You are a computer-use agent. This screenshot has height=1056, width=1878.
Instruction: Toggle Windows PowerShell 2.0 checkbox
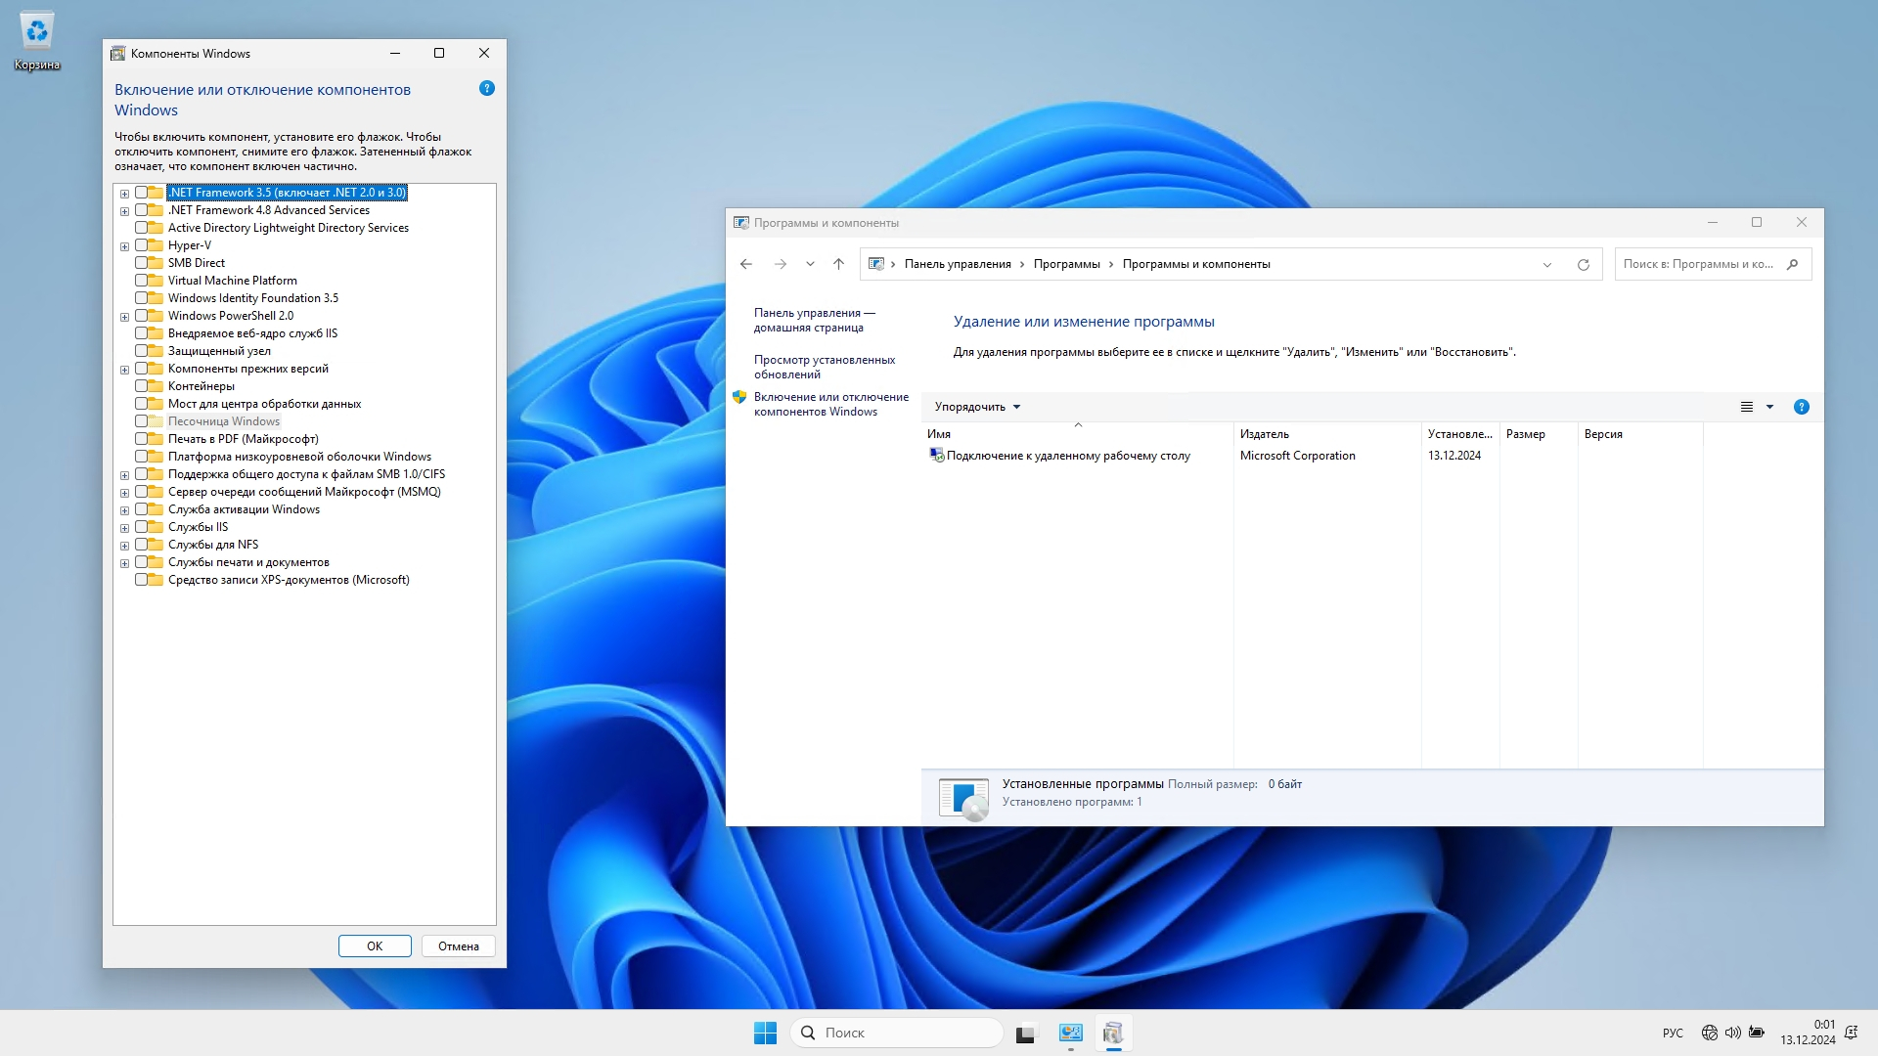pyautogui.click(x=142, y=316)
